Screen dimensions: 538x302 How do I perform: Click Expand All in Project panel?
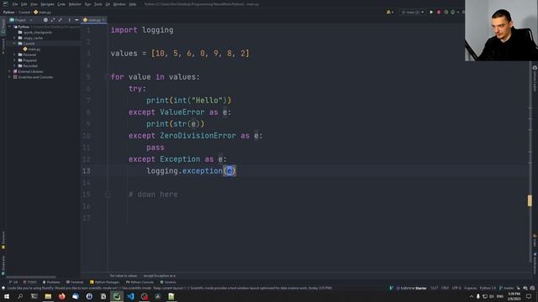(x=53, y=20)
